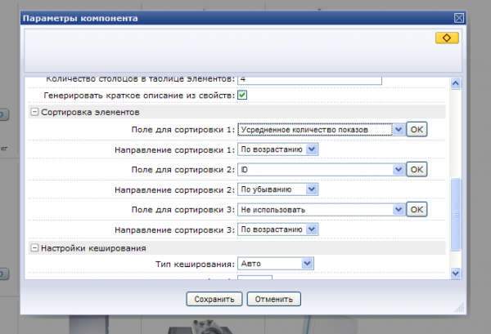The image size is (491, 334).
Task: Close the Параметры компонента dialog
Action: (458, 17)
